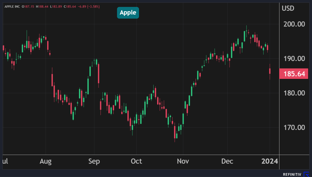Select the Nov marker on time axis
The image size is (312, 177).
[183, 161]
